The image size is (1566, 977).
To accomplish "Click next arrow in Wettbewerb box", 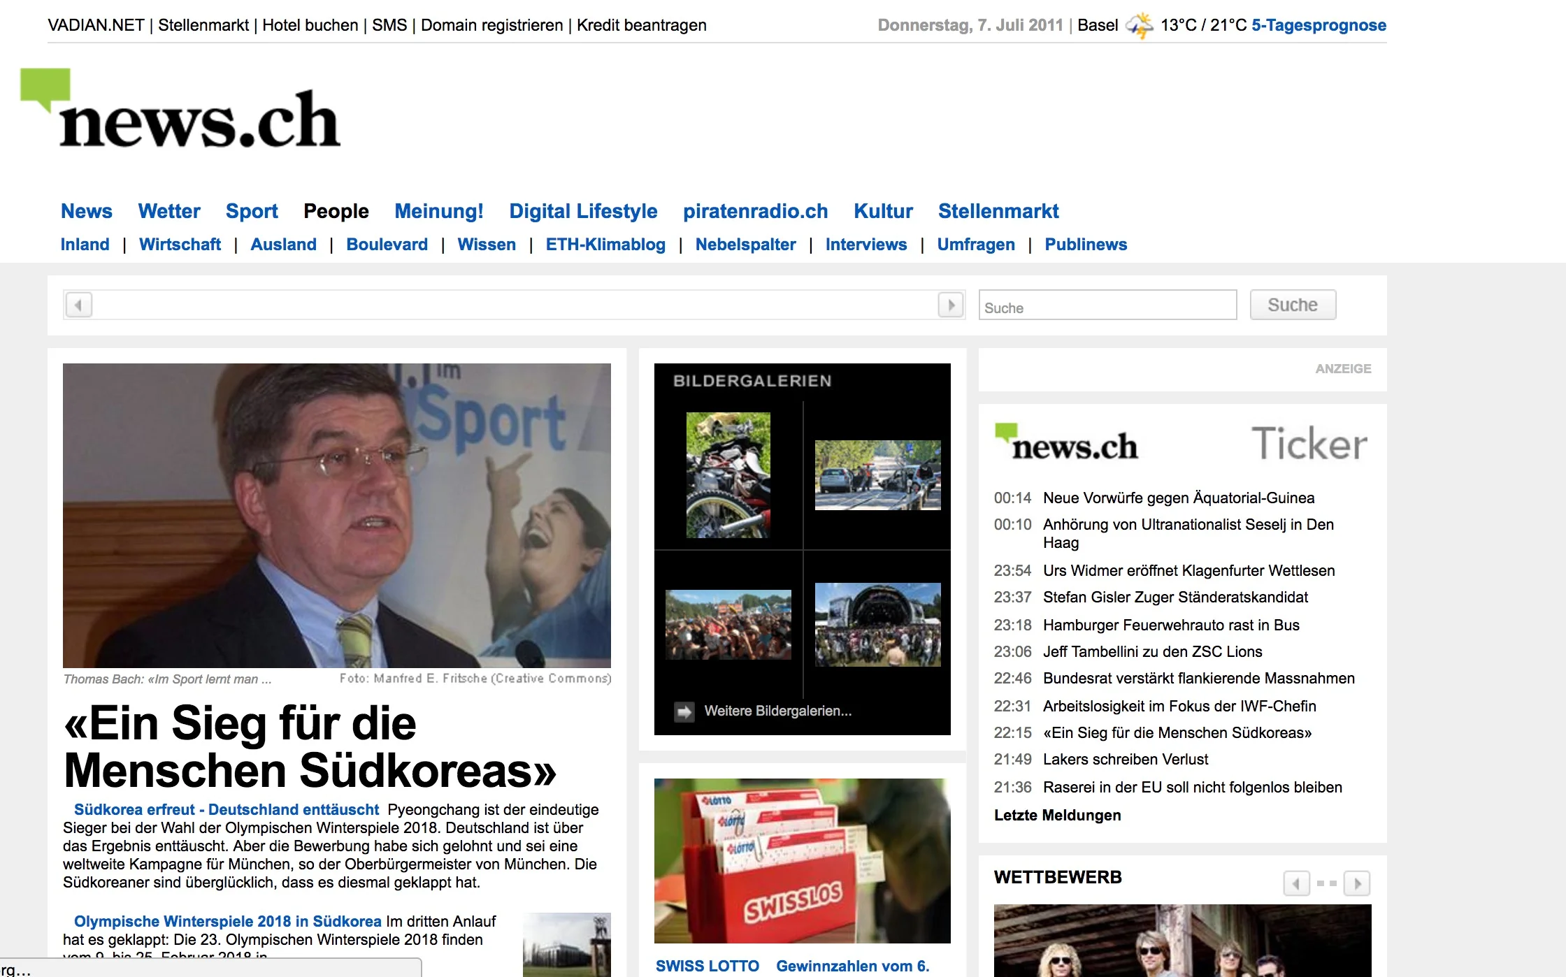I will pos(1358,883).
